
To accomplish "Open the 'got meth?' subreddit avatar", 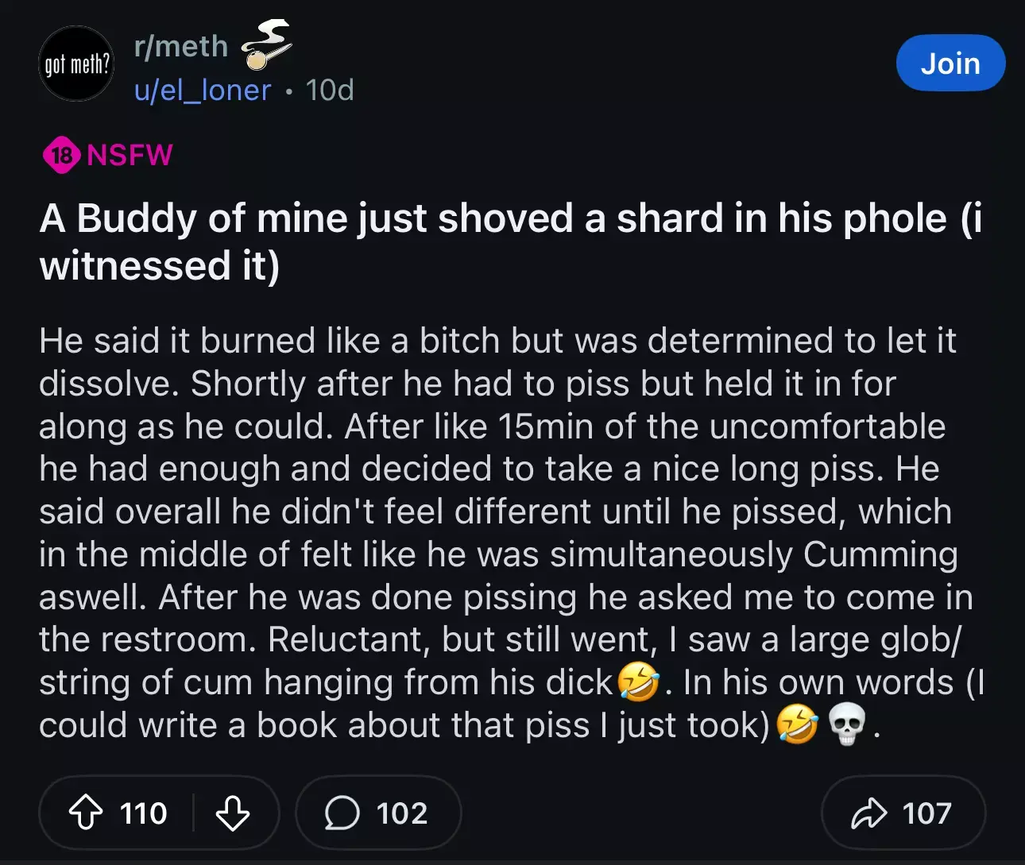I will 76,64.
